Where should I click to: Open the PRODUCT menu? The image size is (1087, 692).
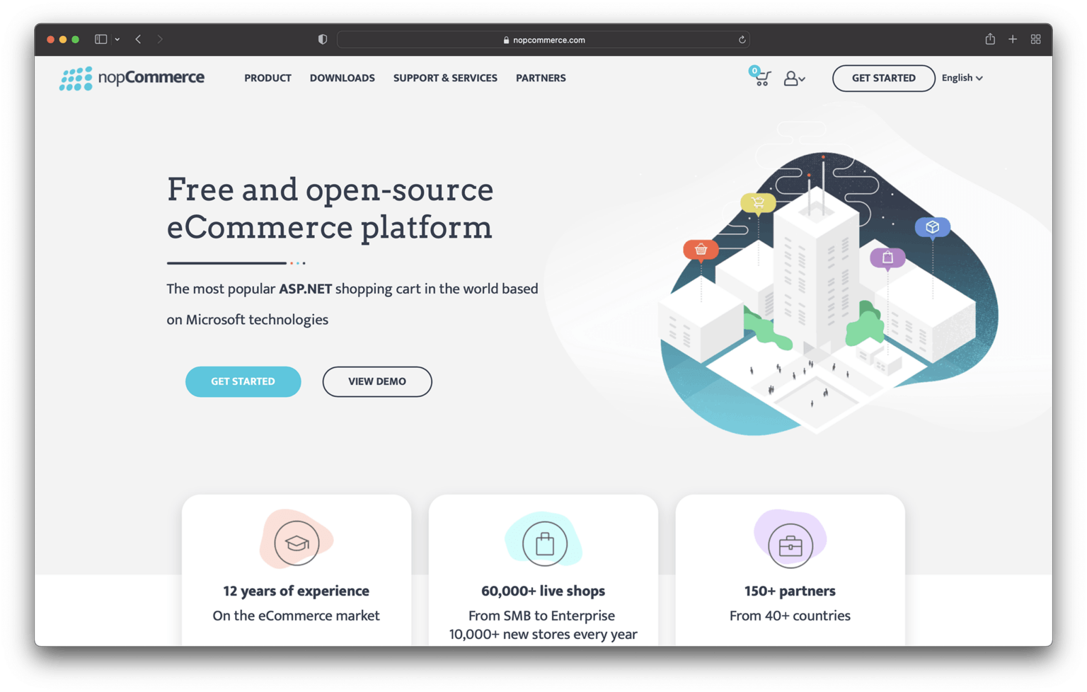[268, 78]
